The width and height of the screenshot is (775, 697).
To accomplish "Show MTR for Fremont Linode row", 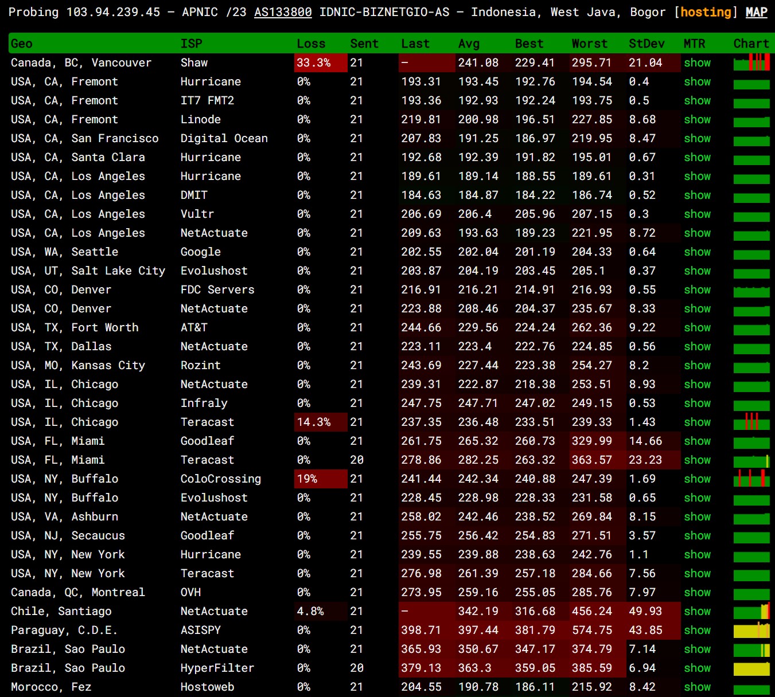I will [x=697, y=119].
